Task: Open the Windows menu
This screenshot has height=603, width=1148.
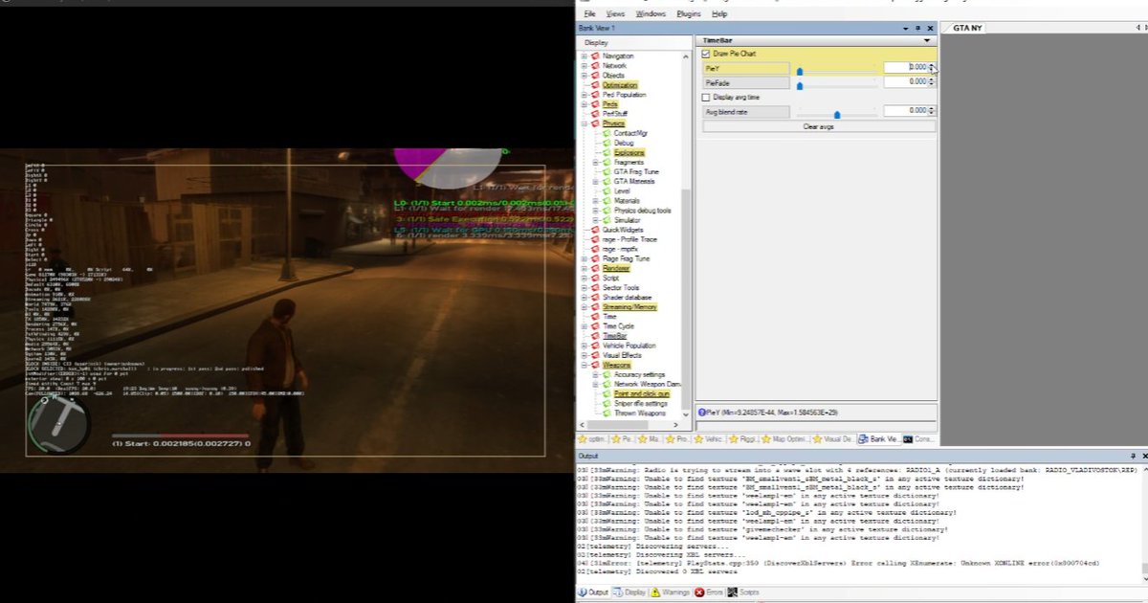Action: point(651,14)
